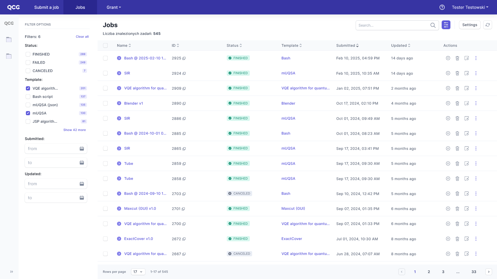Open more actions for job 2909

tap(476, 88)
